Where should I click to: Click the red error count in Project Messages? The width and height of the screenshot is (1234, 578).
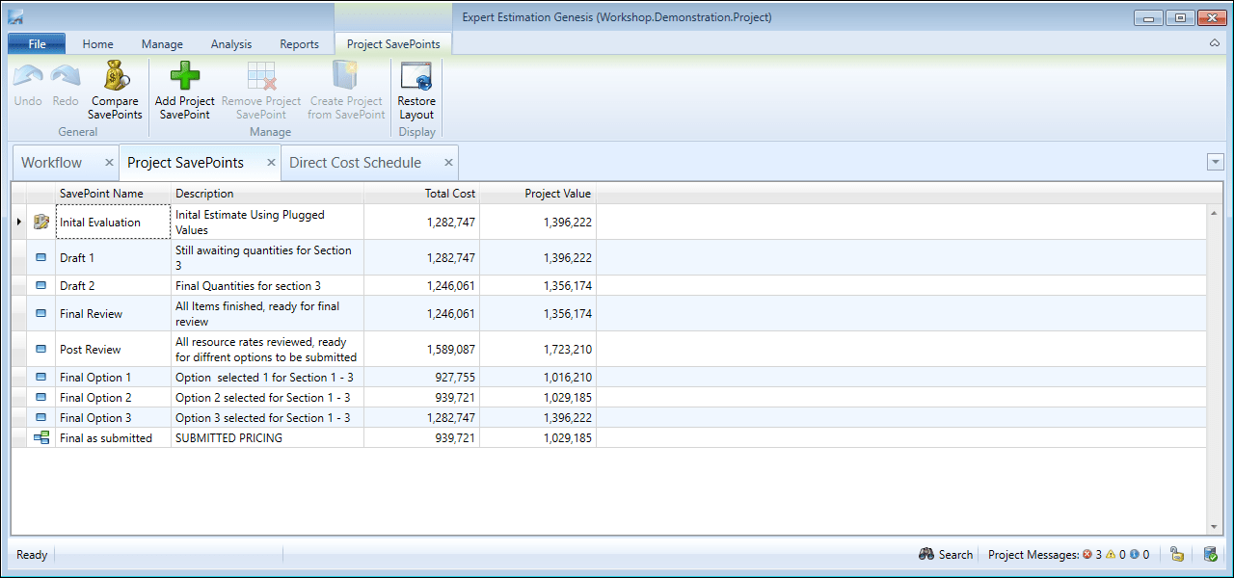(x=1091, y=555)
